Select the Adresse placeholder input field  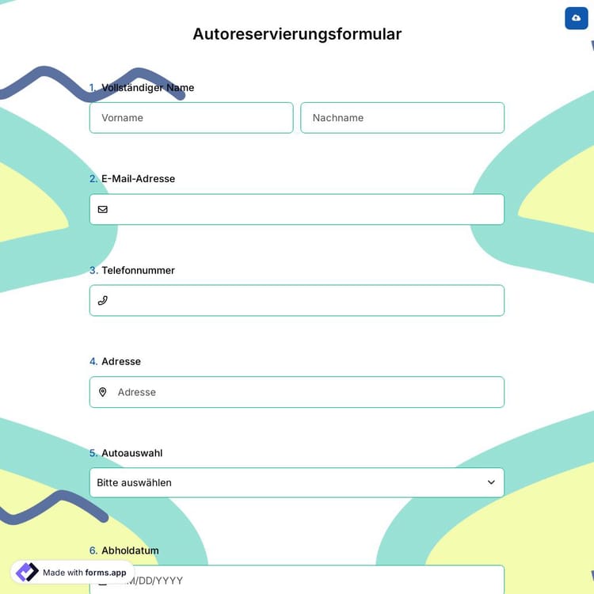pyautogui.click(x=305, y=392)
